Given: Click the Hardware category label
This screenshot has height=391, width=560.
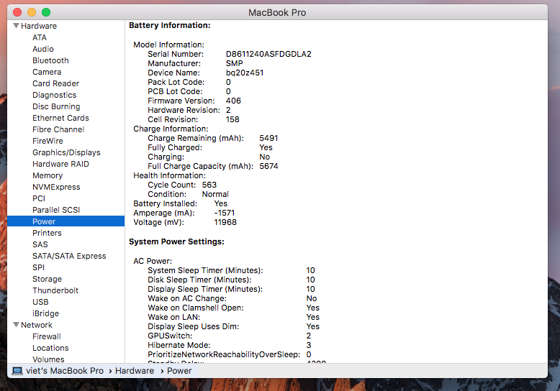Looking at the screenshot, I should tap(39, 26).
